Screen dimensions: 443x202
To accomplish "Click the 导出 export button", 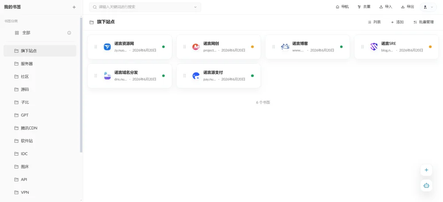I will click(408, 7).
